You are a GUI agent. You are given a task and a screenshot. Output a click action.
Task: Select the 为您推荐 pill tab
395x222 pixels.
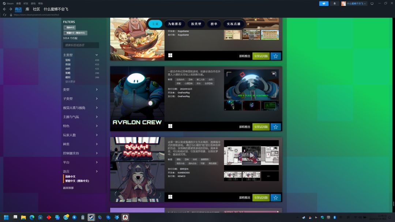coord(174,24)
